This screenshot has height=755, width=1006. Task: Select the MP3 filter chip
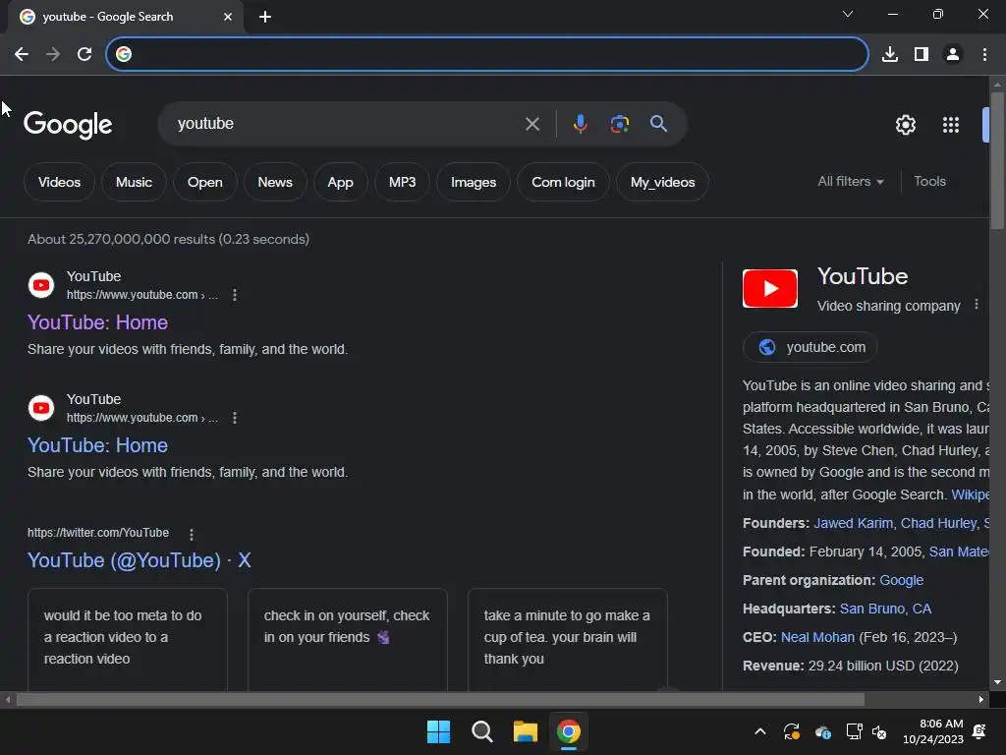tap(402, 182)
